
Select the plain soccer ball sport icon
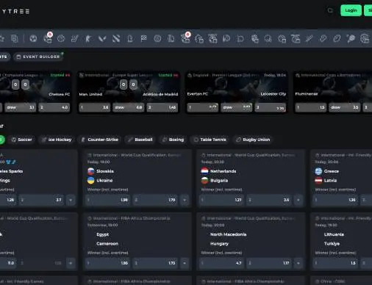pyautogui.click(x=33, y=38)
